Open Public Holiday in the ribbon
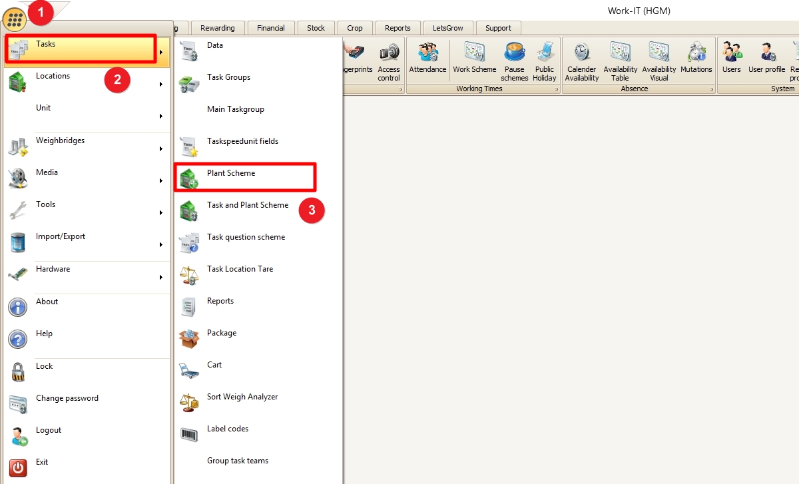799x484 pixels. click(x=545, y=61)
